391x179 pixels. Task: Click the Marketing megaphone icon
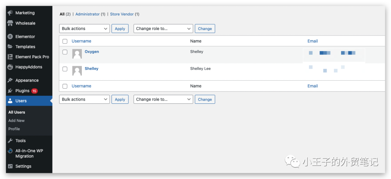[10, 13]
